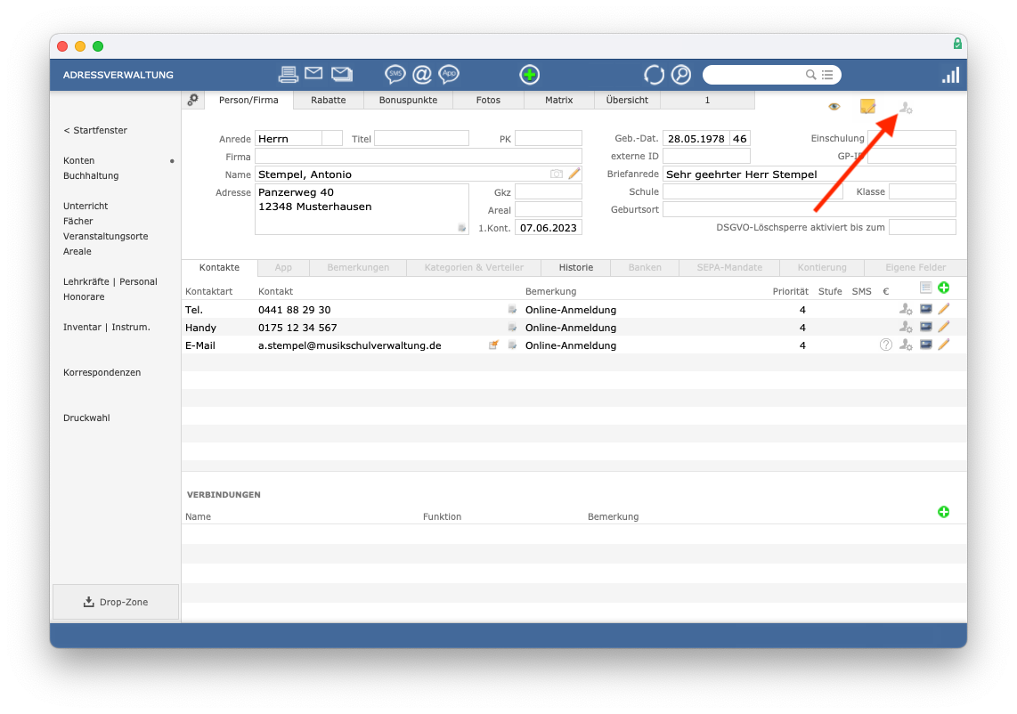Click the person icon in Tel. row

[x=906, y=309]
